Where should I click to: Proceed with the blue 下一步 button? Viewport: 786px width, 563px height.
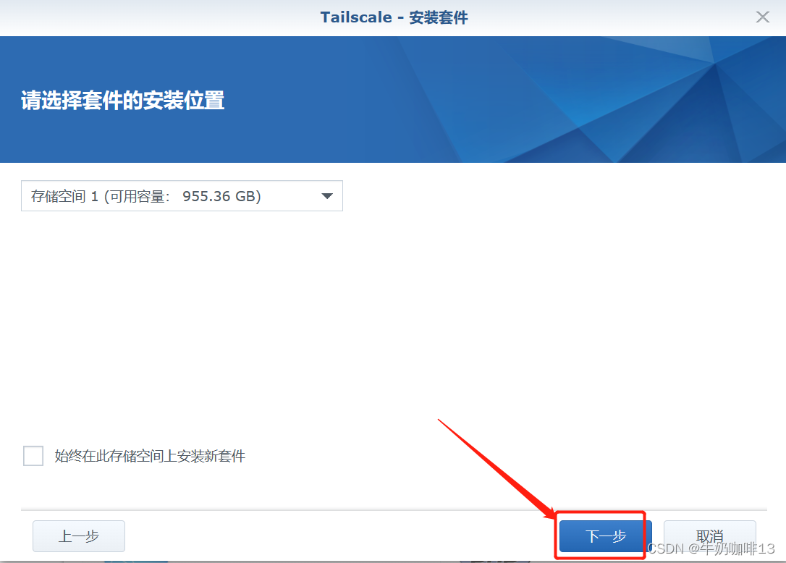click(605, 536)
